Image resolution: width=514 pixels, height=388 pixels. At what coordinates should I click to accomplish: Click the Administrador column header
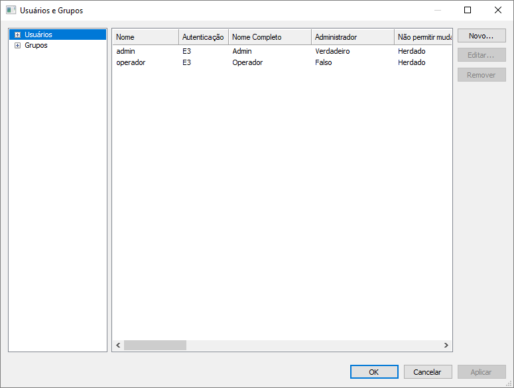click(x=352, y=37)
